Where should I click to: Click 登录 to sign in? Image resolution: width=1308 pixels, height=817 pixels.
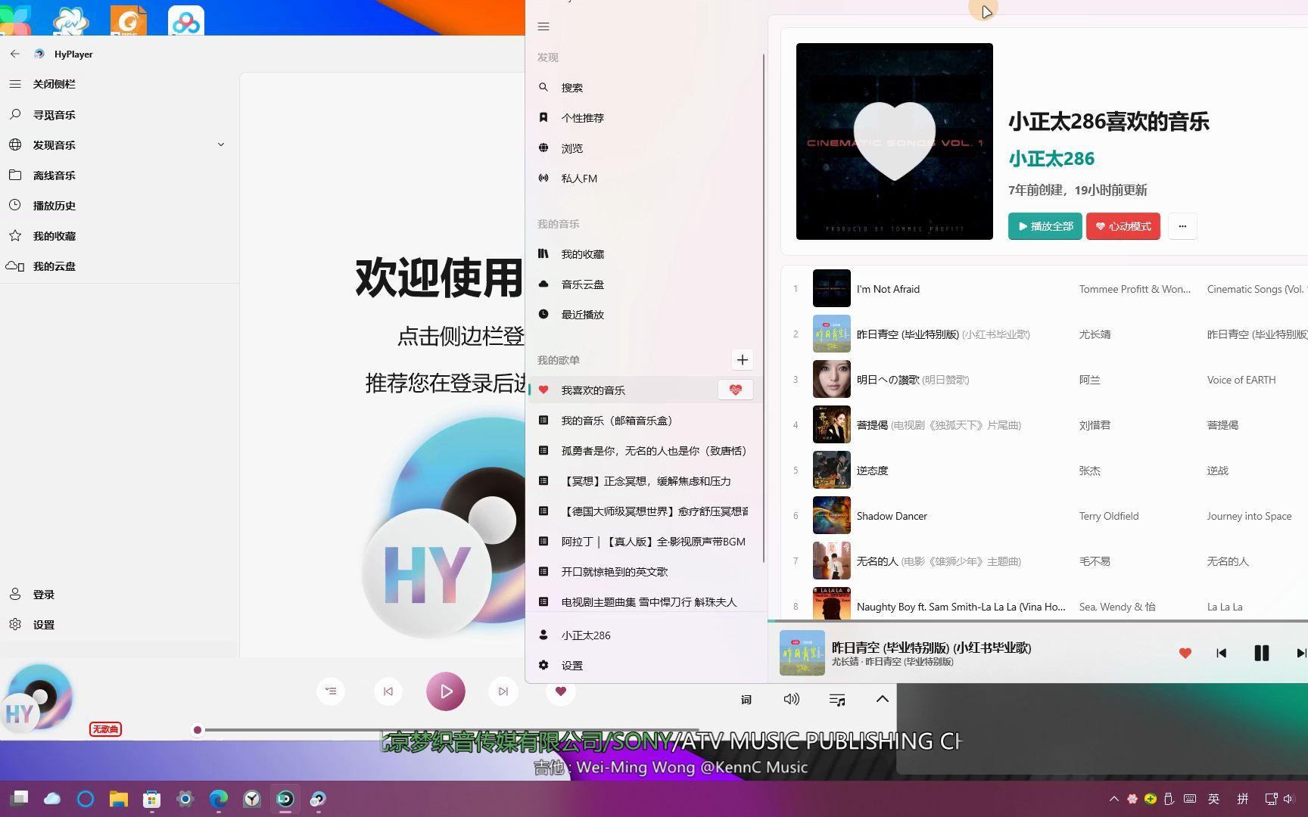(44, 594)
